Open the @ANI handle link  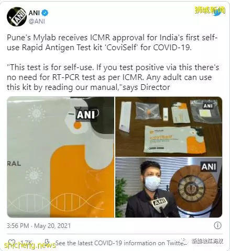[x=37, y=21]
